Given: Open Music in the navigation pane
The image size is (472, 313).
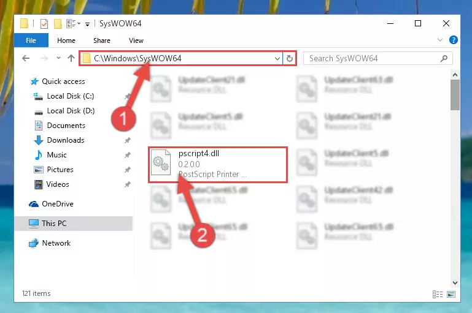Looking at the screenshot, I should tap(56, 155).
